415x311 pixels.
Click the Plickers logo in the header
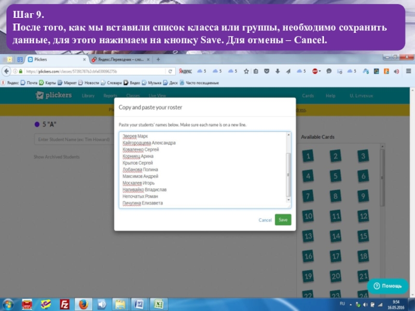tap(54, 95)
